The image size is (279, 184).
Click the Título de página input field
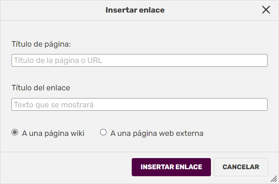(x=139, y=60)
